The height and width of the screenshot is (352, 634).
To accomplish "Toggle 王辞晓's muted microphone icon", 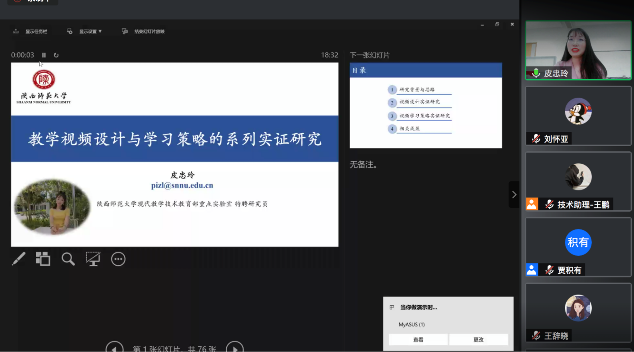I will pos(536,336).
